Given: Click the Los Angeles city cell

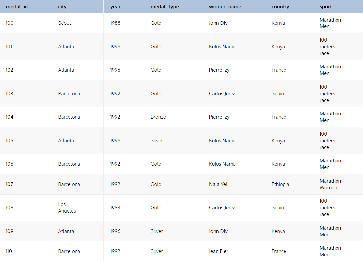Looking at the screenshot, I should click(67, 208).
